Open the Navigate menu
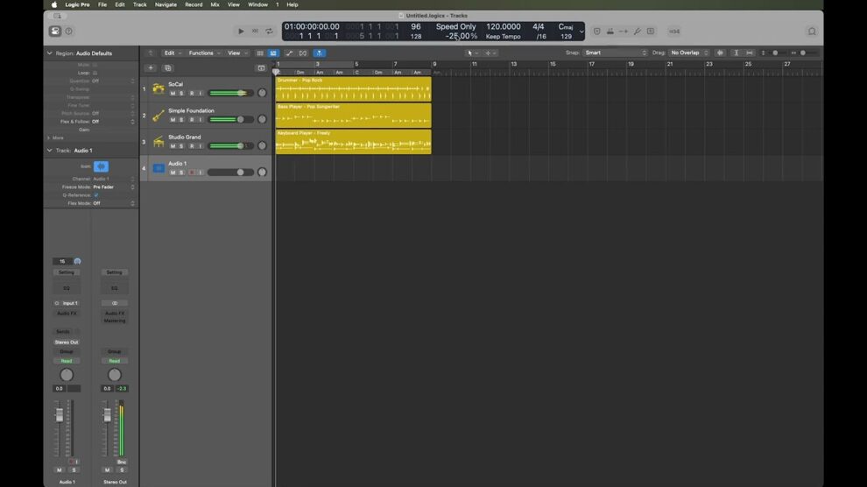 [166, 4]
